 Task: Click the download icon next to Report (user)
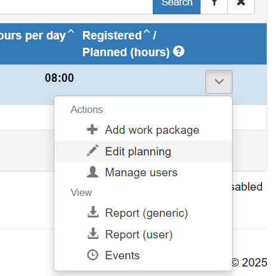pos(93,234)
